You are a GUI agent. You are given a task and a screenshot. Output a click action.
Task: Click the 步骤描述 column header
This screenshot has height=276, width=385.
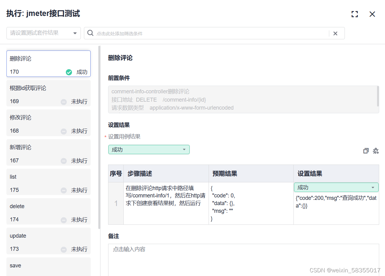pos(166,173)
